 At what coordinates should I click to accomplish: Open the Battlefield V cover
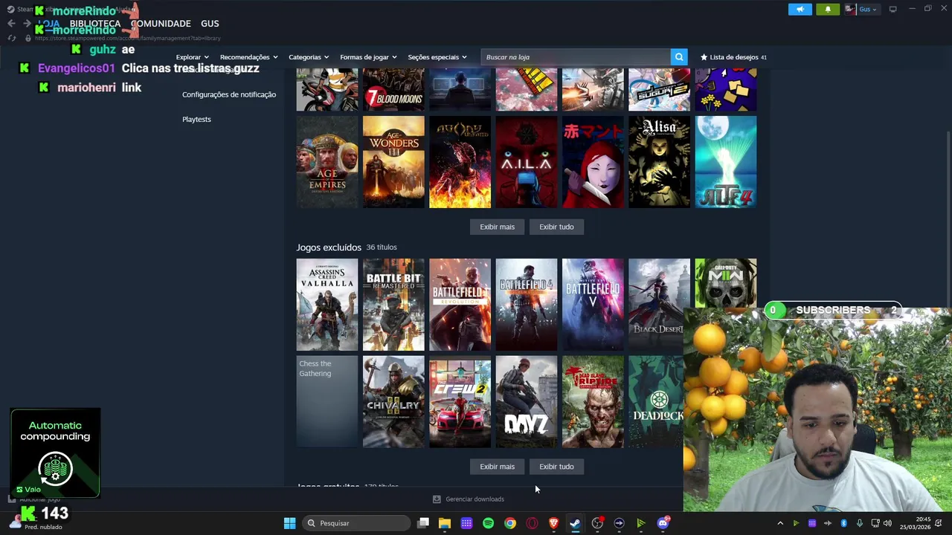(593, 305)
